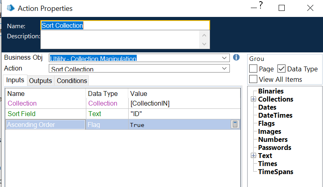The width and height of the screenshot is (323, 187).
Task: Click the blue info icon beside Business Object
Action: click(x=237, y=58)
